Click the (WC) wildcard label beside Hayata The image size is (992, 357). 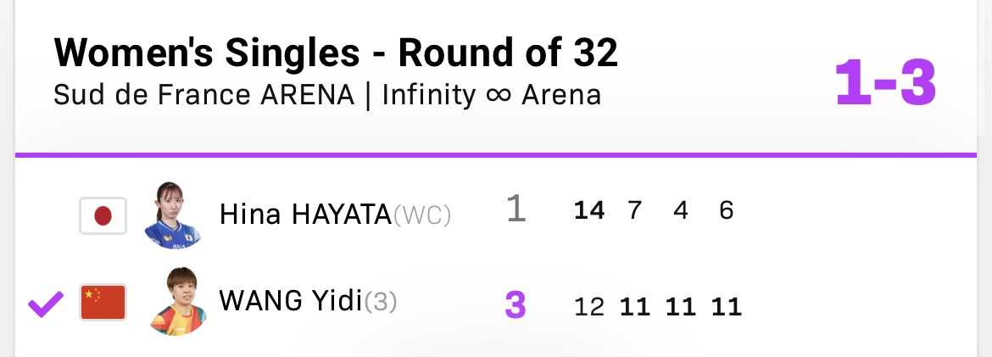[422, 216]
